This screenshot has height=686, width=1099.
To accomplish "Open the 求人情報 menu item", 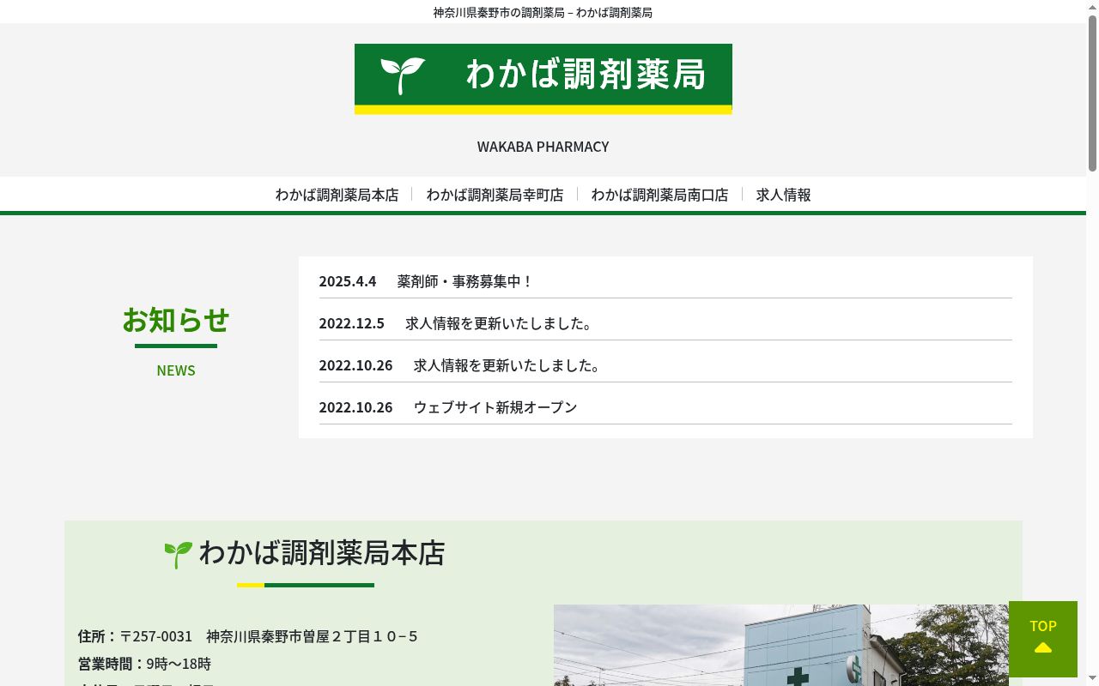I will coord(783,195).
